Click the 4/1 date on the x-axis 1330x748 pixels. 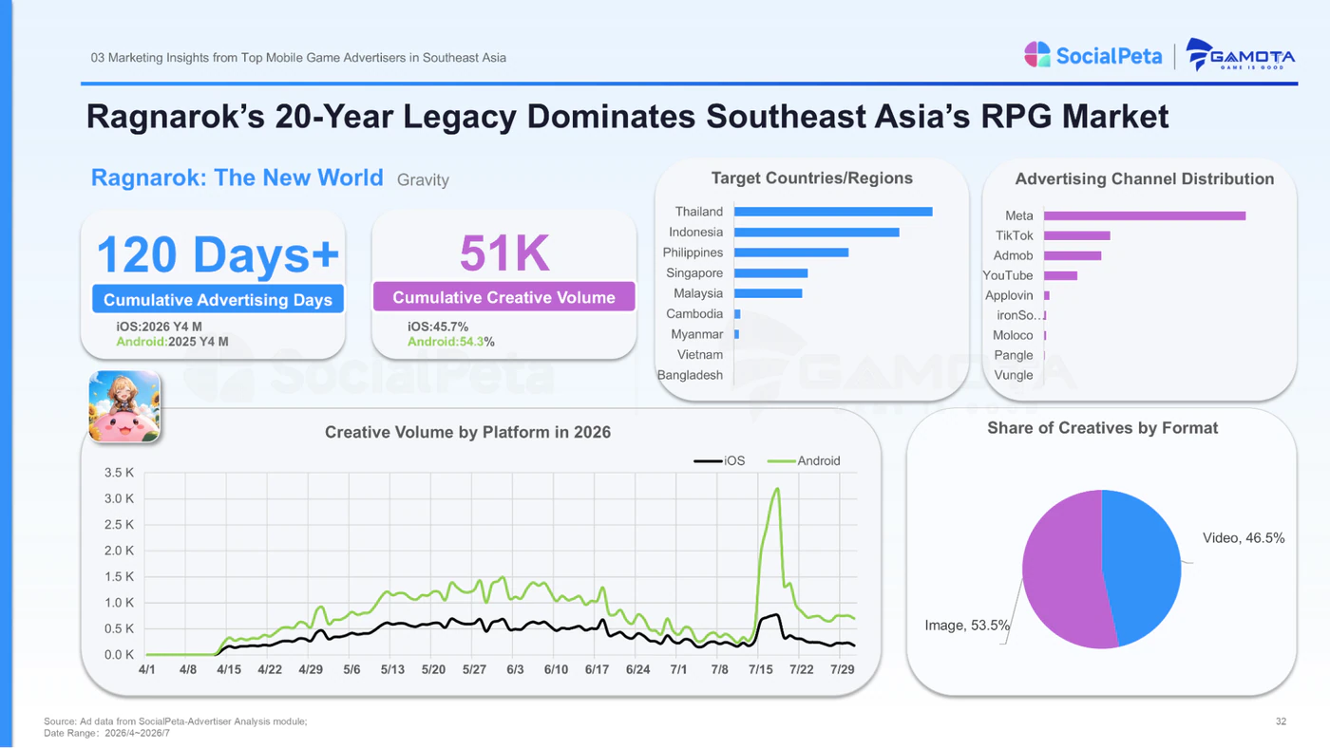tap(147, 670)
